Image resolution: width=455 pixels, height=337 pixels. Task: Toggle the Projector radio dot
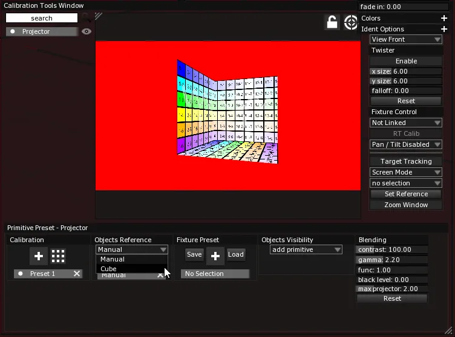pos(13,31)
